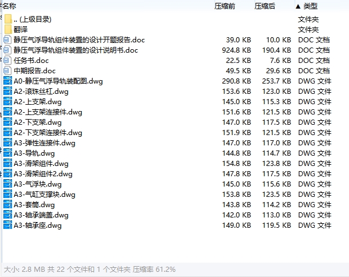Select file A3-气浮块.dwg

[38, 184]
